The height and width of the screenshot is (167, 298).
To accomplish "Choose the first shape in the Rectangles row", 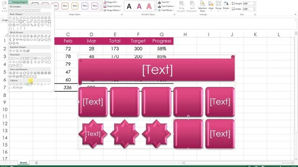I will (10, 10).
